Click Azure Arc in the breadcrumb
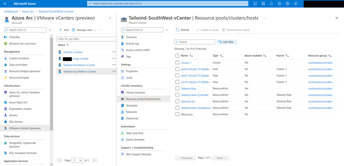Screen dimensions: 344x166 click(28, 11)
